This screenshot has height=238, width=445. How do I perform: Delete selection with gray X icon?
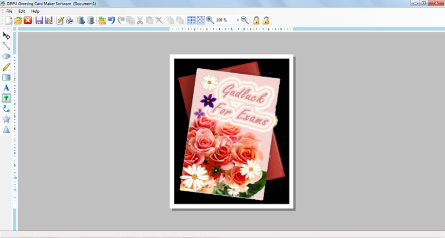[x=159, y=20]
